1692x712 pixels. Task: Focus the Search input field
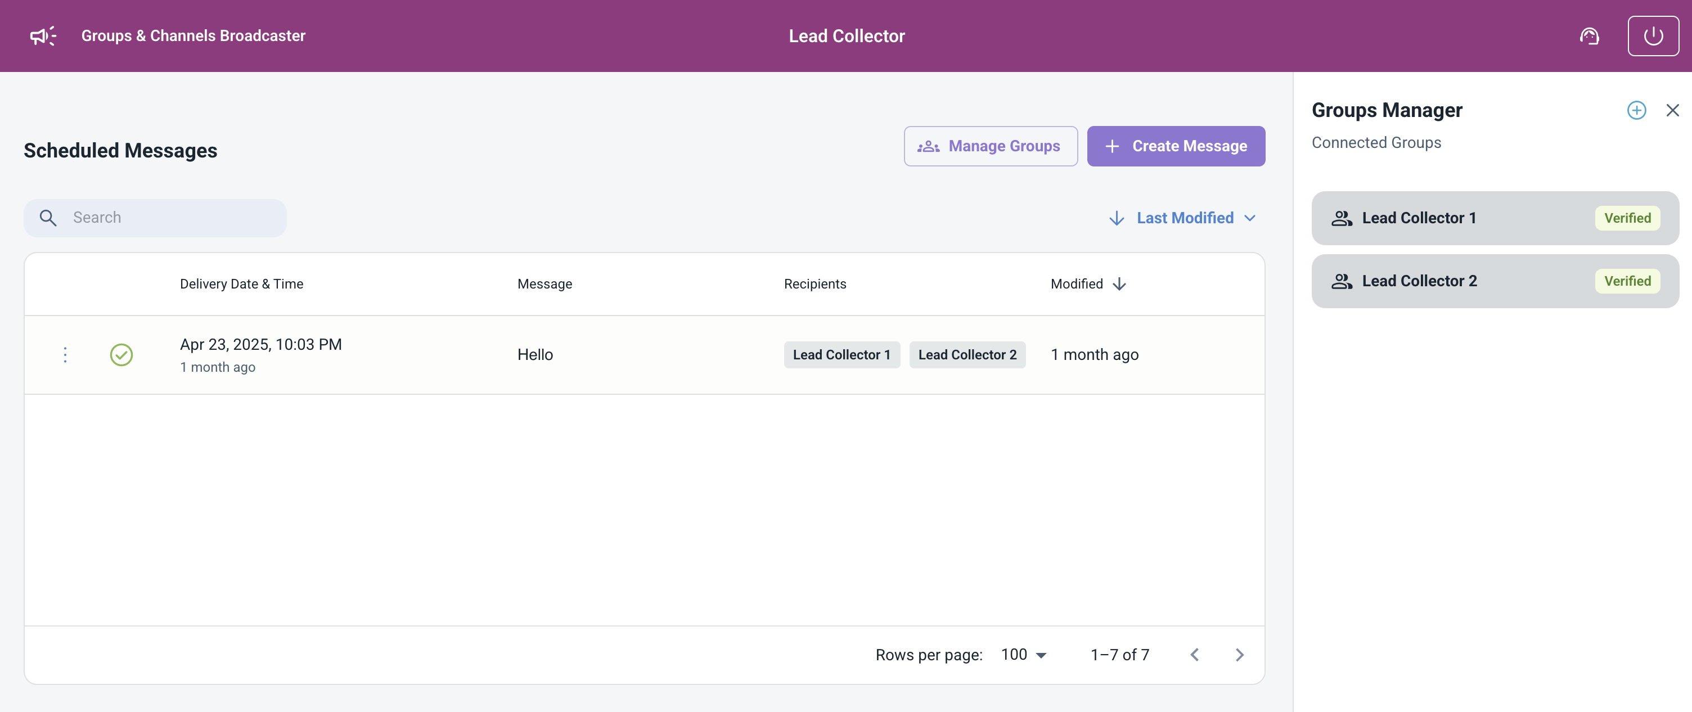click(155, 218)
